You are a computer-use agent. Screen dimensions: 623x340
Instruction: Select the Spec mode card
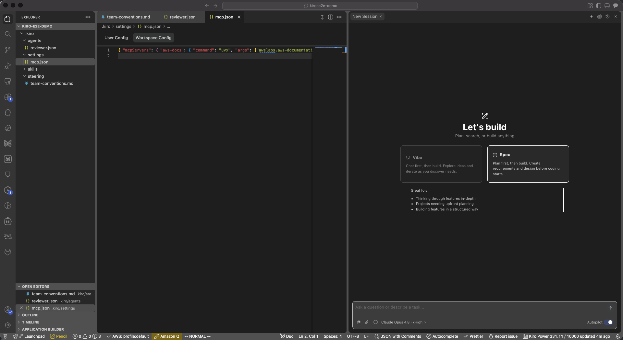point(528,164)
